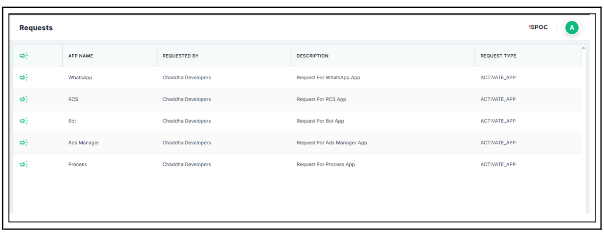Click 'Request For Bot App' description
This screenshot has width=604, height=233.
pyautogui.click(x=320, y=121)
